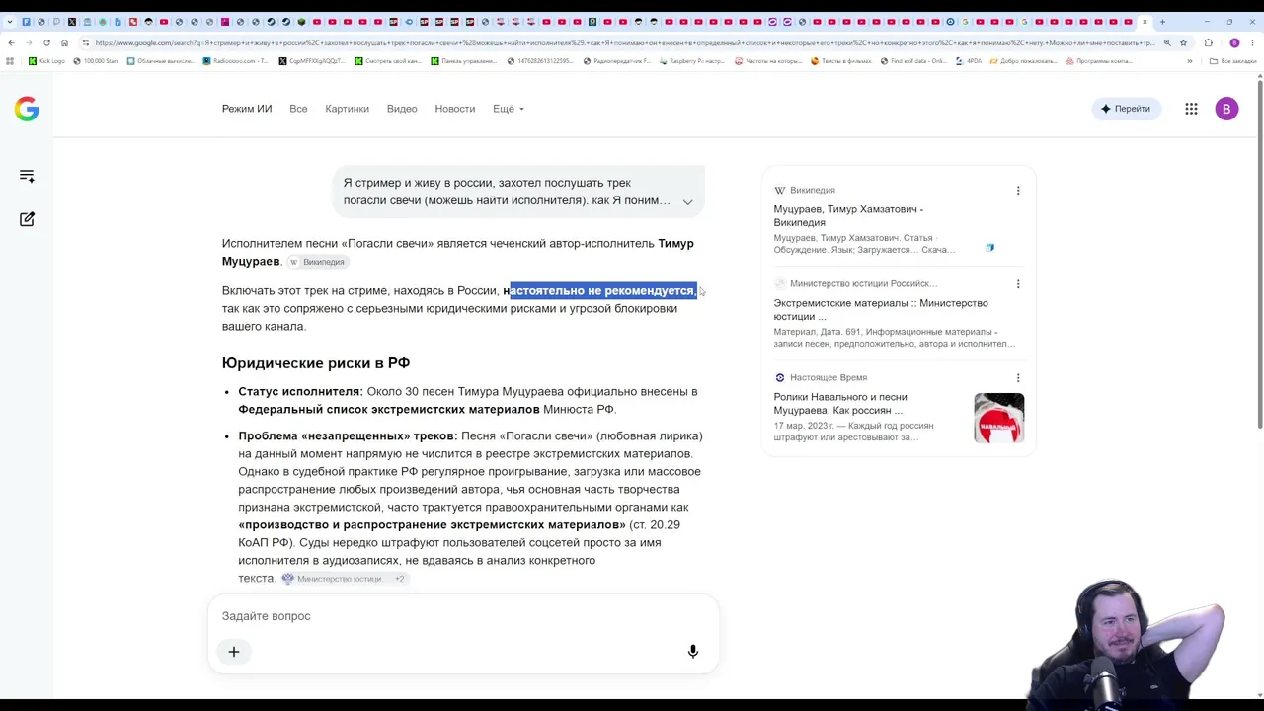Viewport: 1264px width, 711px height.
Task: Click the 'Юридические риски в РФ' heading
Action: pos(316,363)
